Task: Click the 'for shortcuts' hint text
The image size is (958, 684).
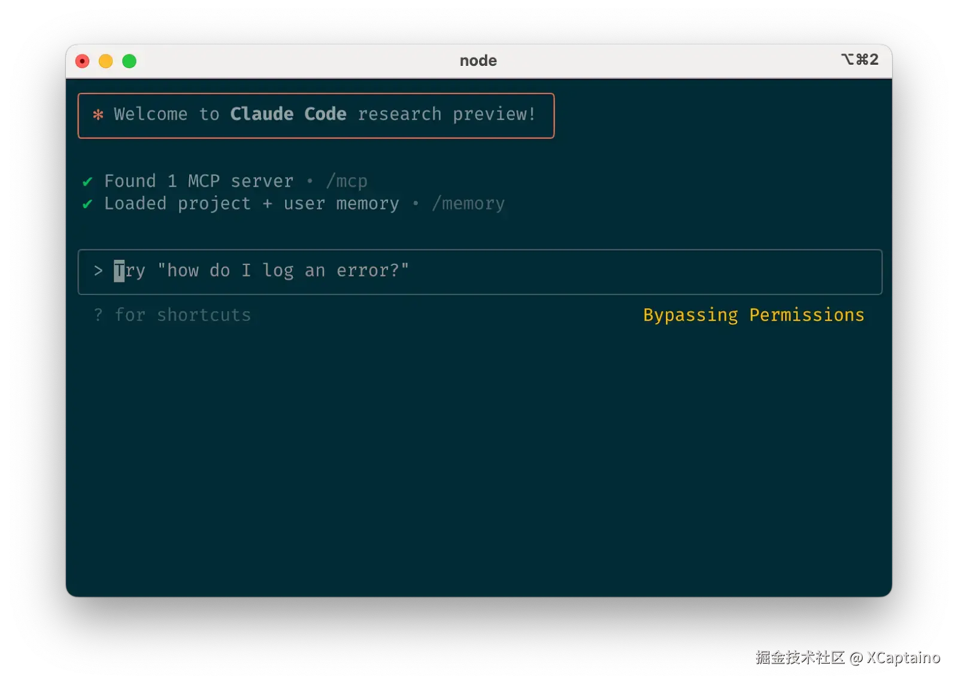Action: pos(183,315)
